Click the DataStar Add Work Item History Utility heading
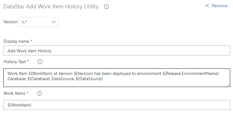Screen dimensions: 233x113 [51, 7]
